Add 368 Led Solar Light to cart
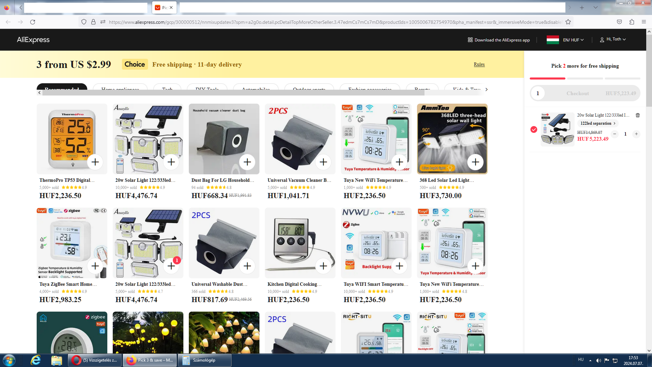 pyautogui.click(x=475, y=162)
